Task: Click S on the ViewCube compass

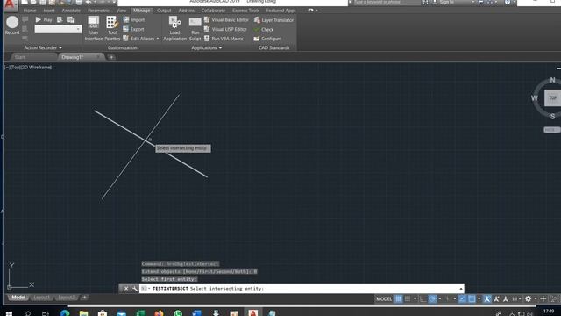Action: point(552,116)
